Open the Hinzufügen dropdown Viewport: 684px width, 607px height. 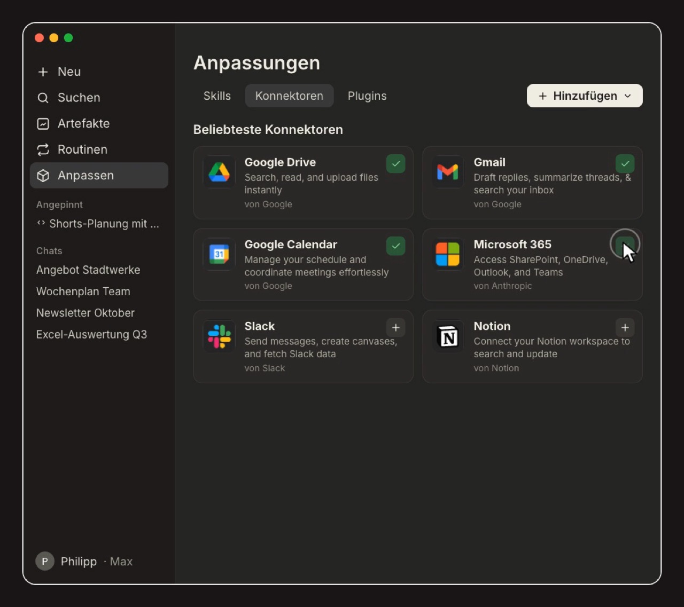coord(585,96)
